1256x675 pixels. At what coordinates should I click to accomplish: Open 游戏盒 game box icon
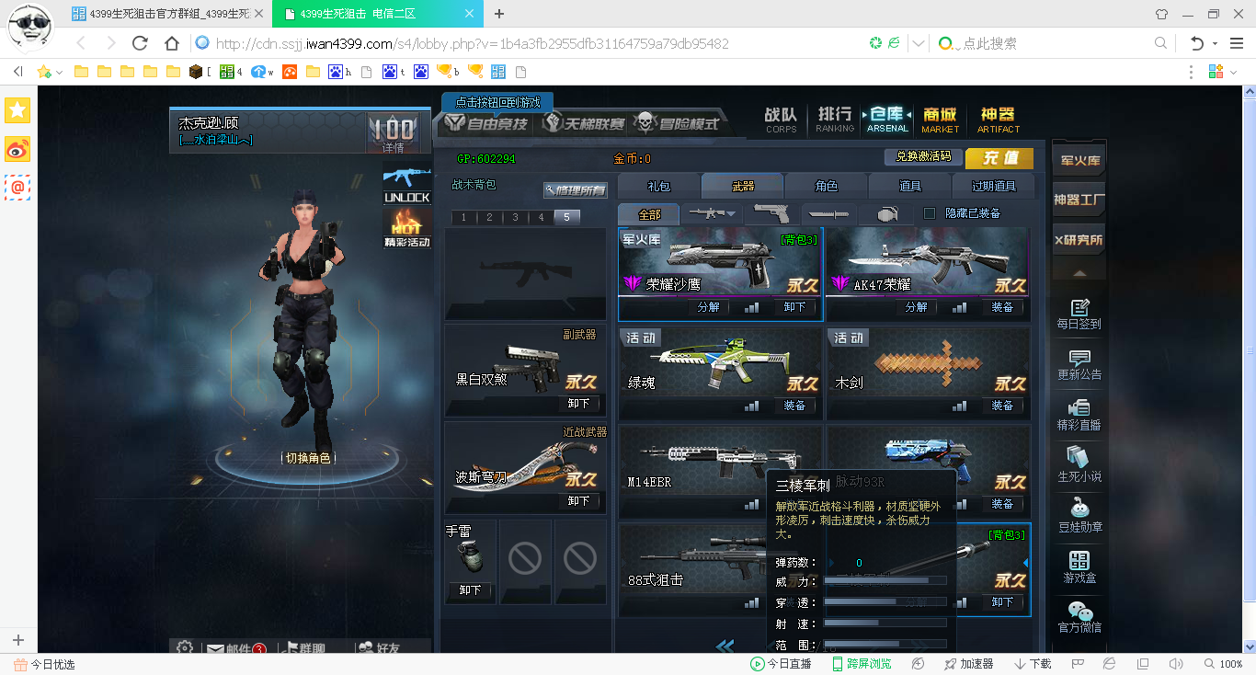[1079, 566]
